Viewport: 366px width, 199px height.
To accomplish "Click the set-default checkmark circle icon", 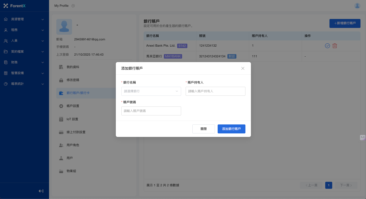I will [x=327, y=46].
